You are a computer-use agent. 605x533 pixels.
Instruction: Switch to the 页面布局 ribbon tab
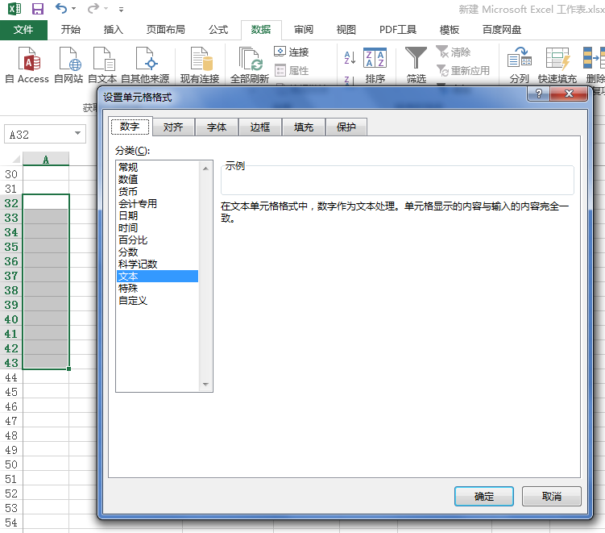[x=165, y=30]
